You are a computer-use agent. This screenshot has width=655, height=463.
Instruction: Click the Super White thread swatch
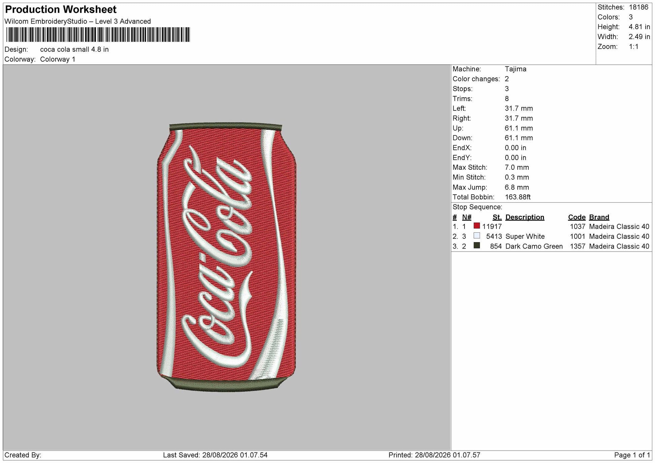pyautogui.click(x=477, y=236)
